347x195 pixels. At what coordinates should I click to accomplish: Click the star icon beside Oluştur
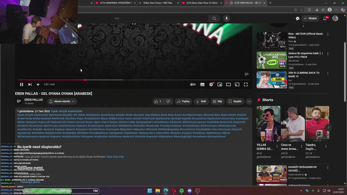tap(298, 18)
